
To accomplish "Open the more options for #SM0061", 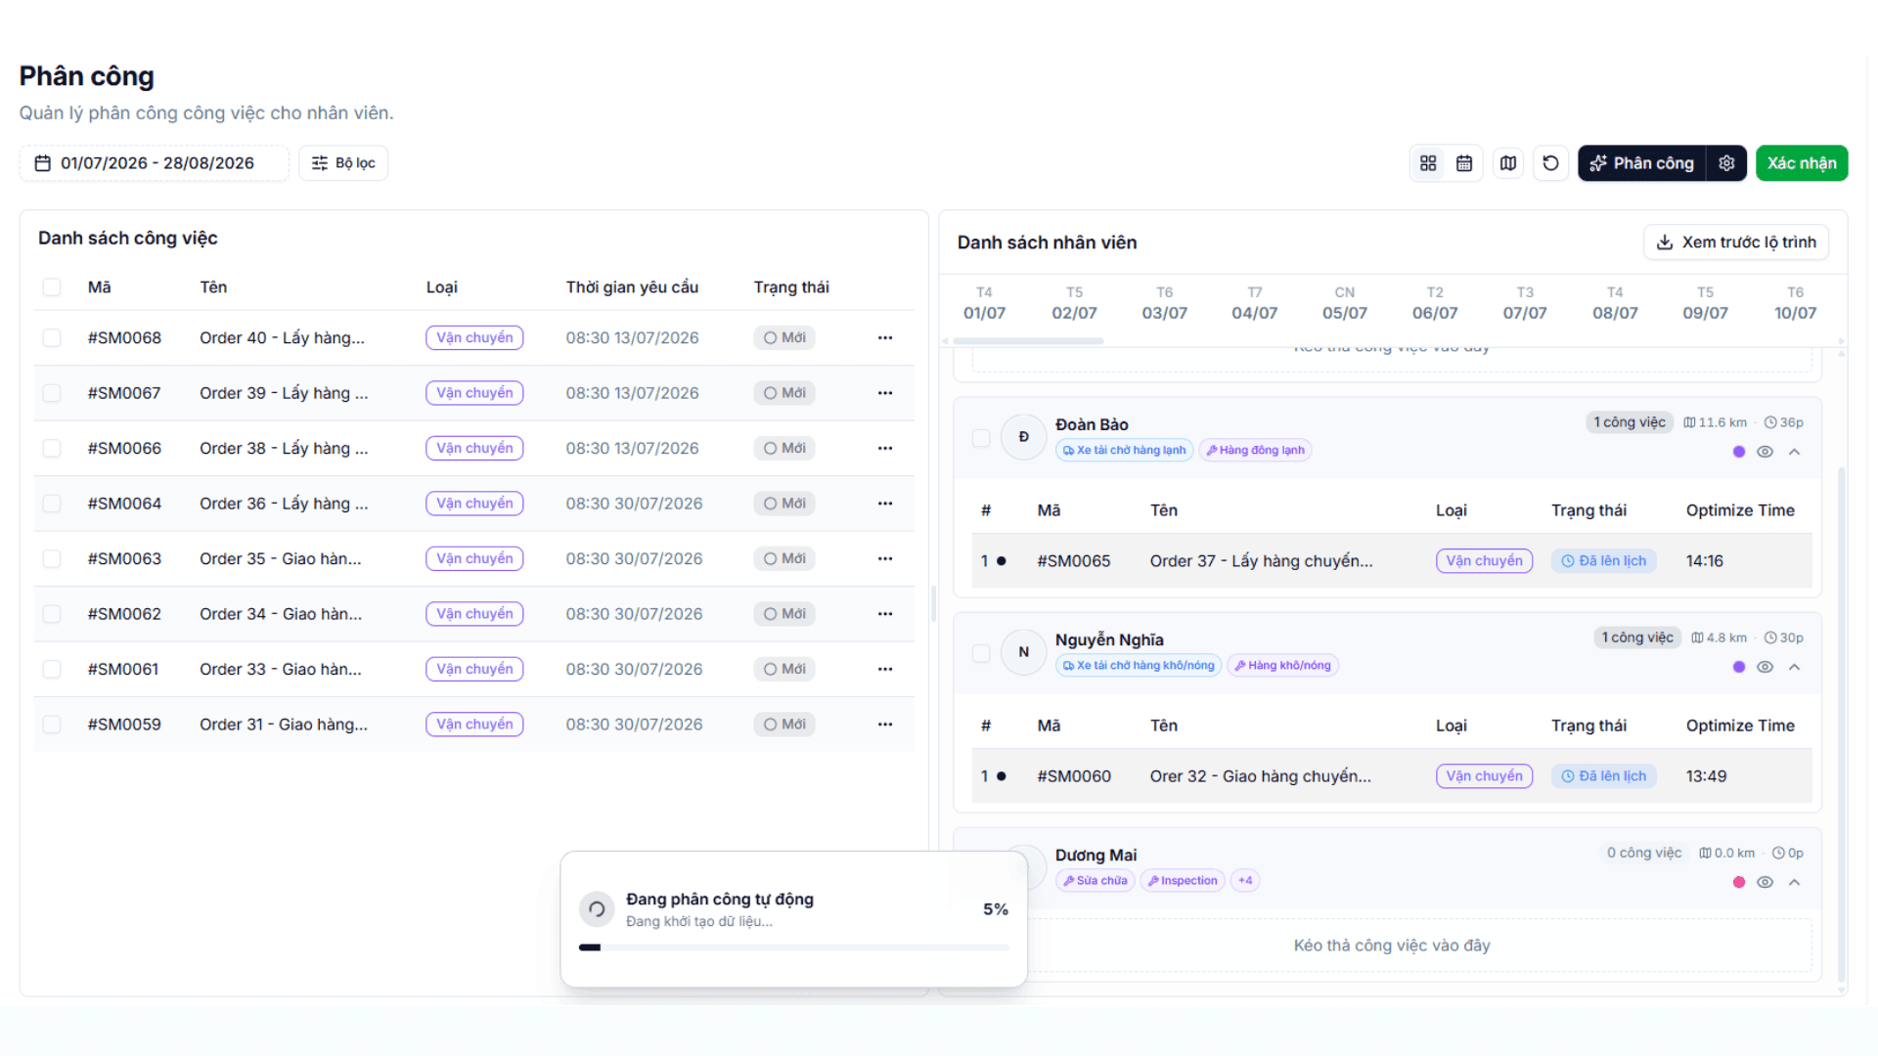I will coord(885,670).
